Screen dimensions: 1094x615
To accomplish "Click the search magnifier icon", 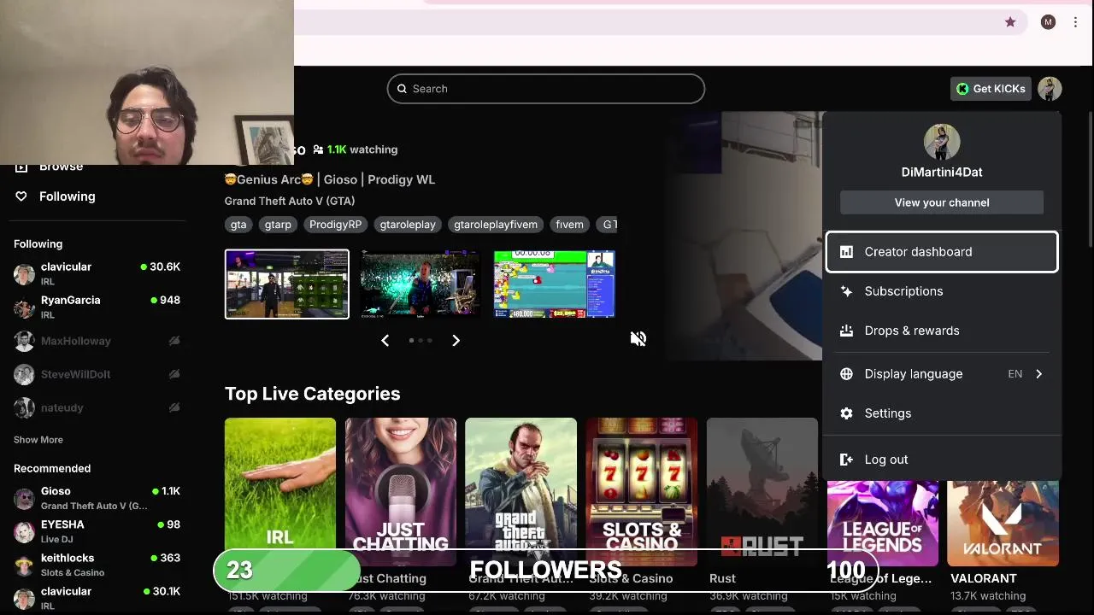I will 402,89.
